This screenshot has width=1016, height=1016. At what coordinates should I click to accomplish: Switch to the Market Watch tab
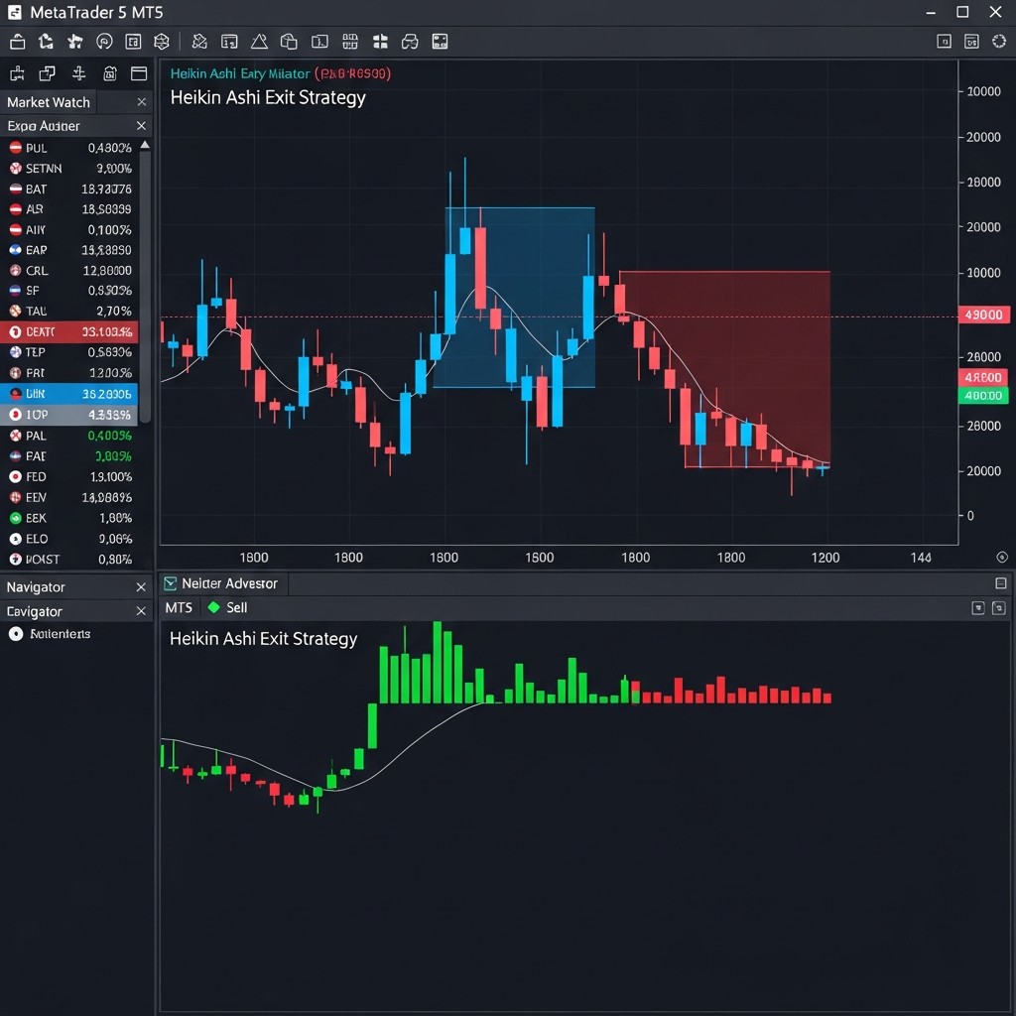coord(48,102)
